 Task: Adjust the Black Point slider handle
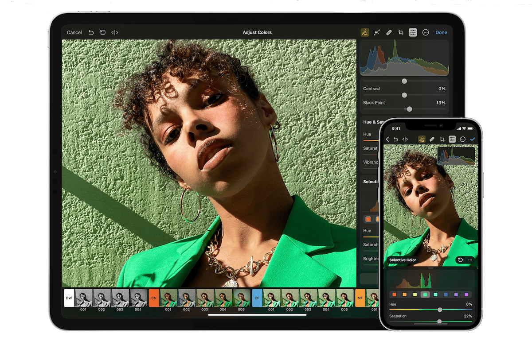[409, 109]
